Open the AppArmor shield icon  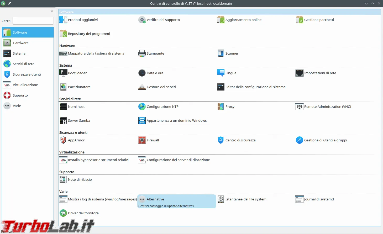(63, 140)
